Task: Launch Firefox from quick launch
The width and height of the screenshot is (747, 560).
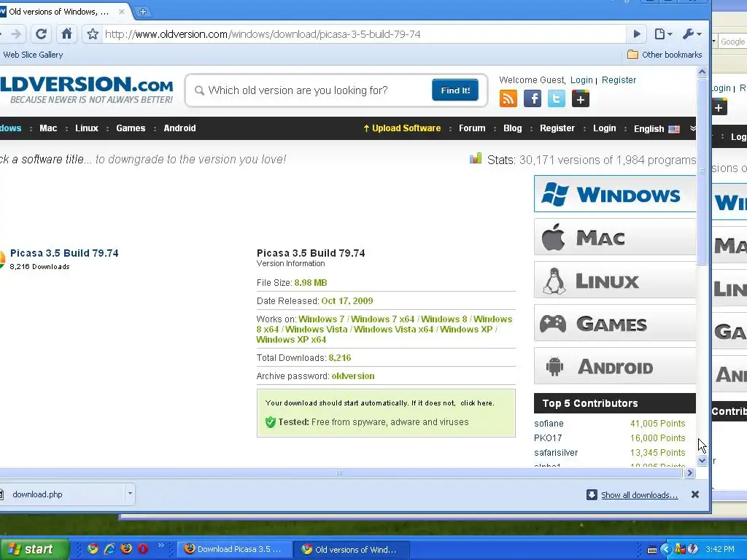Action: point(126,548)
